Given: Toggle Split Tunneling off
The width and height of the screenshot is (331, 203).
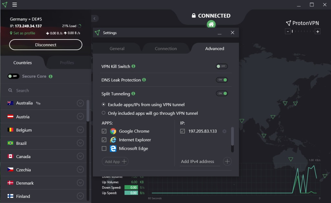Looking at the screenshot, I should coord(222,93).
